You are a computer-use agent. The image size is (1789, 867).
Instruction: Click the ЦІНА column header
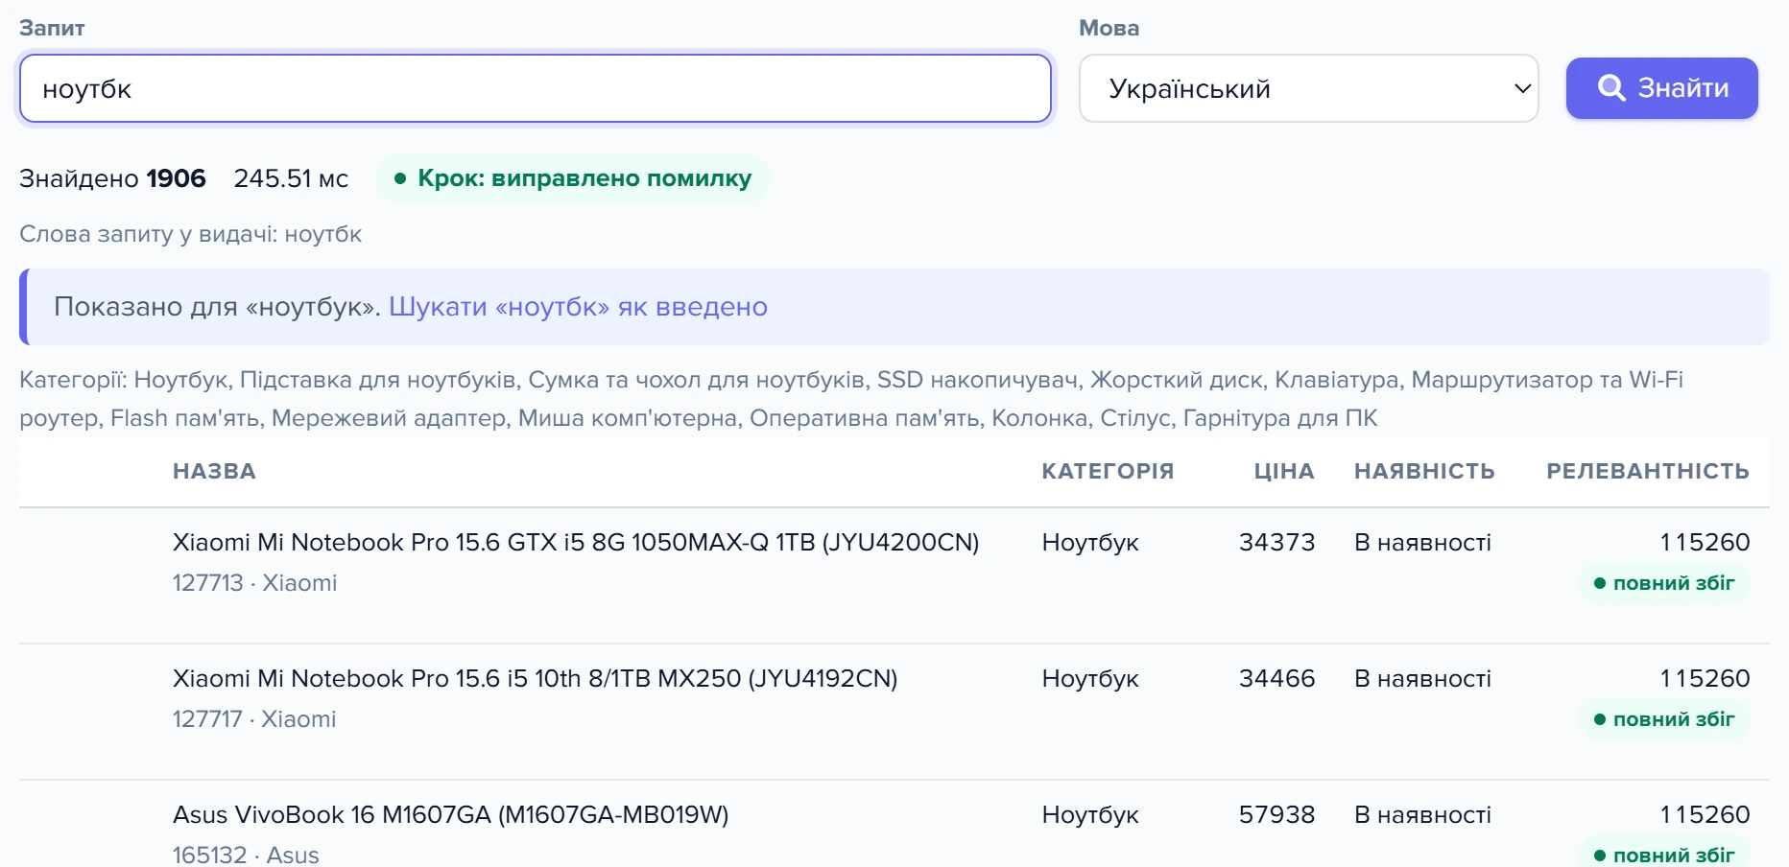pos(1284,472)
